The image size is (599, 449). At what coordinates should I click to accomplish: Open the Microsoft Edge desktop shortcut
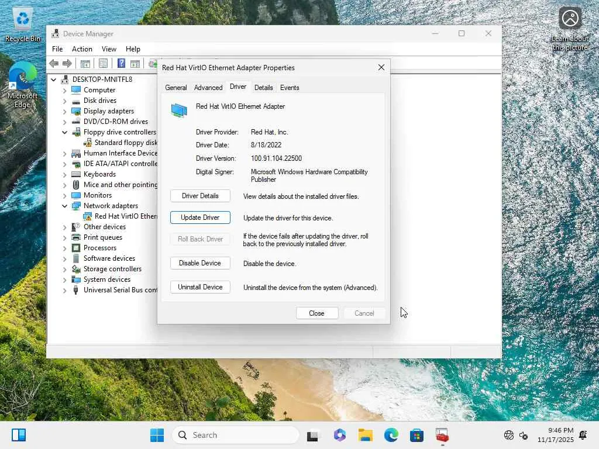(23, 85)
